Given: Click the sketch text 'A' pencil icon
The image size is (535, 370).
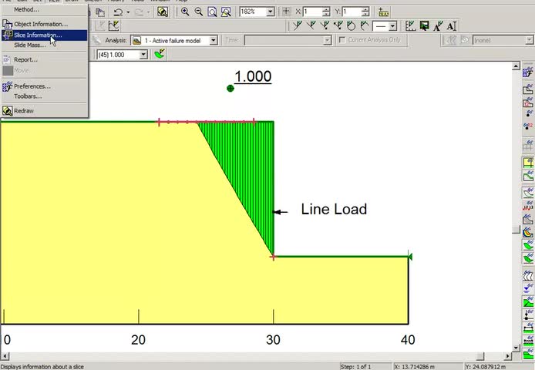Looking at the screenshot, I should click(x=438, y=26).
